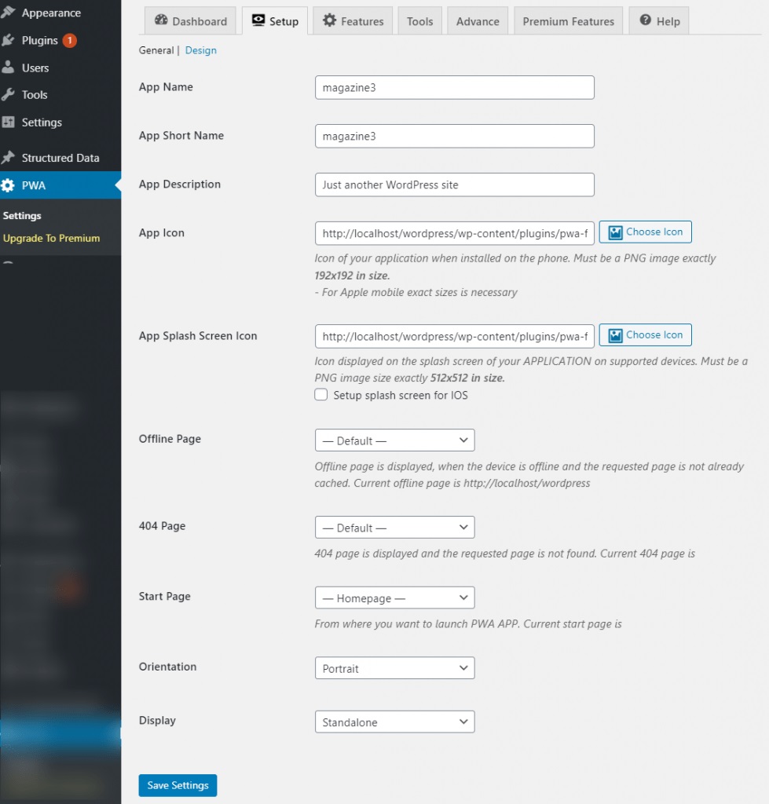Click the Users person icon in sidebar

9,68
